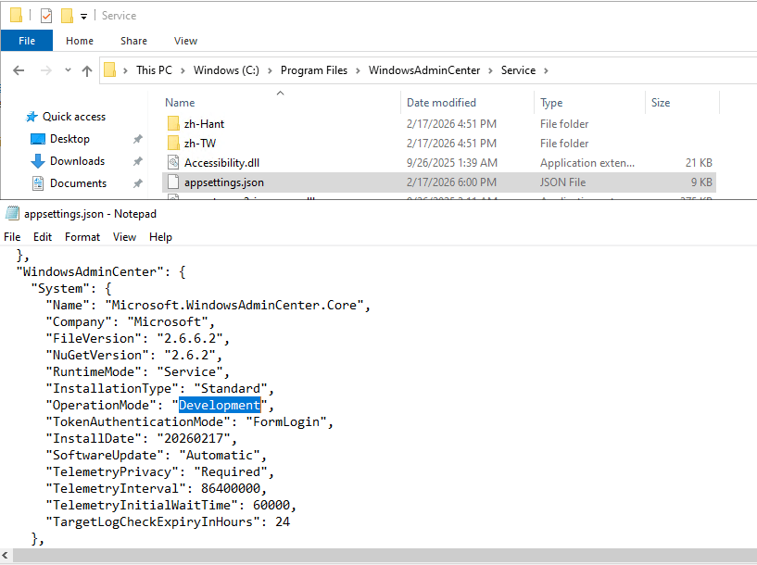Switch to the Share ribbon tab
Screen dimensions: 757x565
tap(133, 41)
